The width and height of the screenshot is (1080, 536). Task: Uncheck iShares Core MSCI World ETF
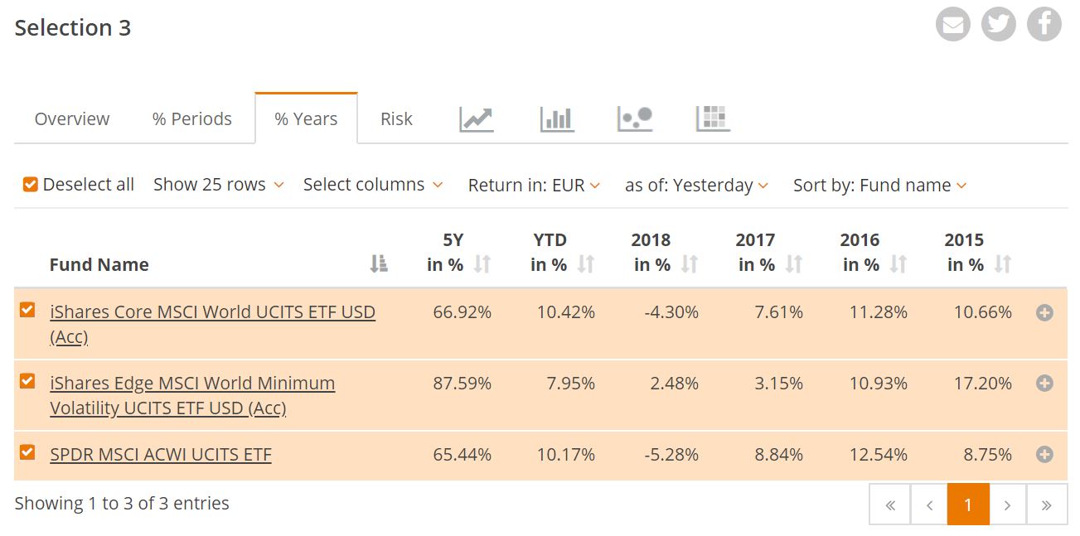(x=27, y=310)
